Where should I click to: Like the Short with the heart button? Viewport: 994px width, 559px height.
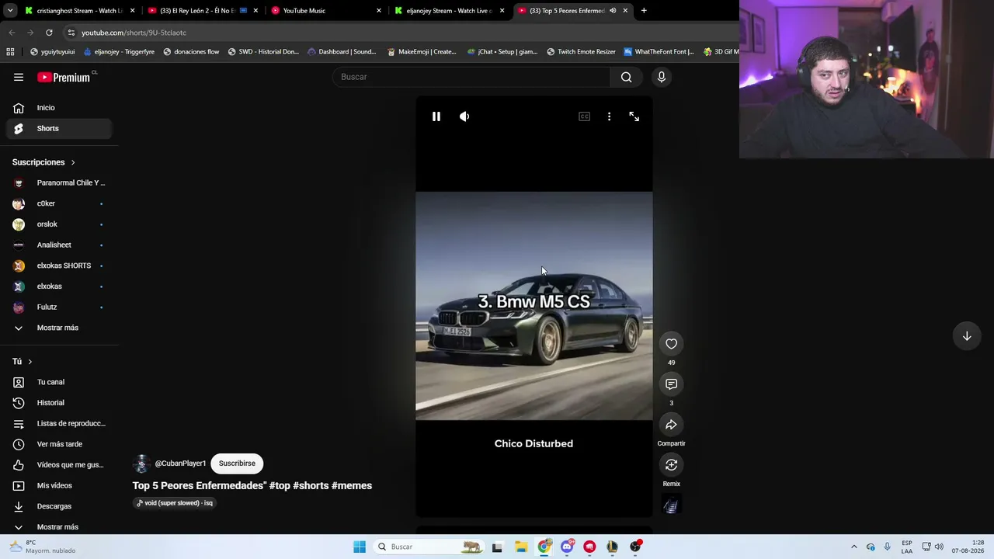pyautogui.click(x=671, y=344)
